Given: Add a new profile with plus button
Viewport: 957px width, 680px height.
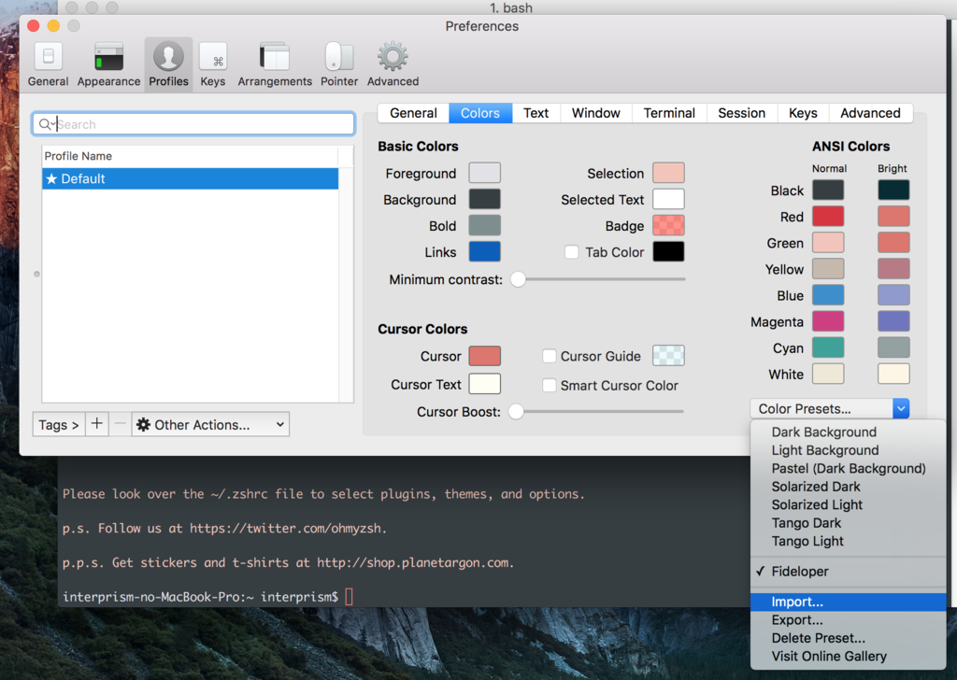Looking at the screenshot, I should [96, 424].
